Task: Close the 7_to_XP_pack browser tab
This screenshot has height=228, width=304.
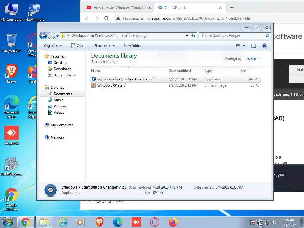Action: tap(221, 8)
